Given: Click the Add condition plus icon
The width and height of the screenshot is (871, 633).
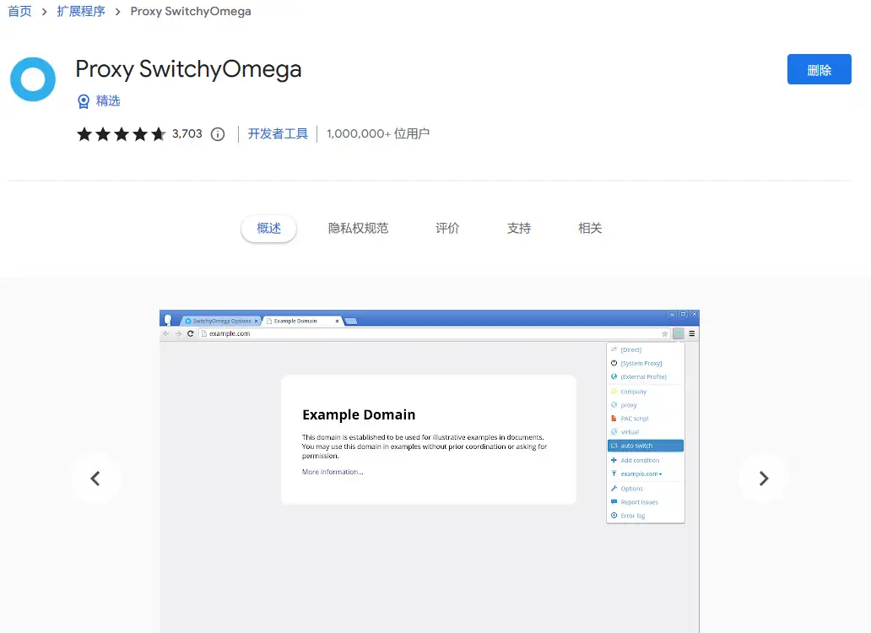Looking at the screenshot, I should [x=614, y=459].
